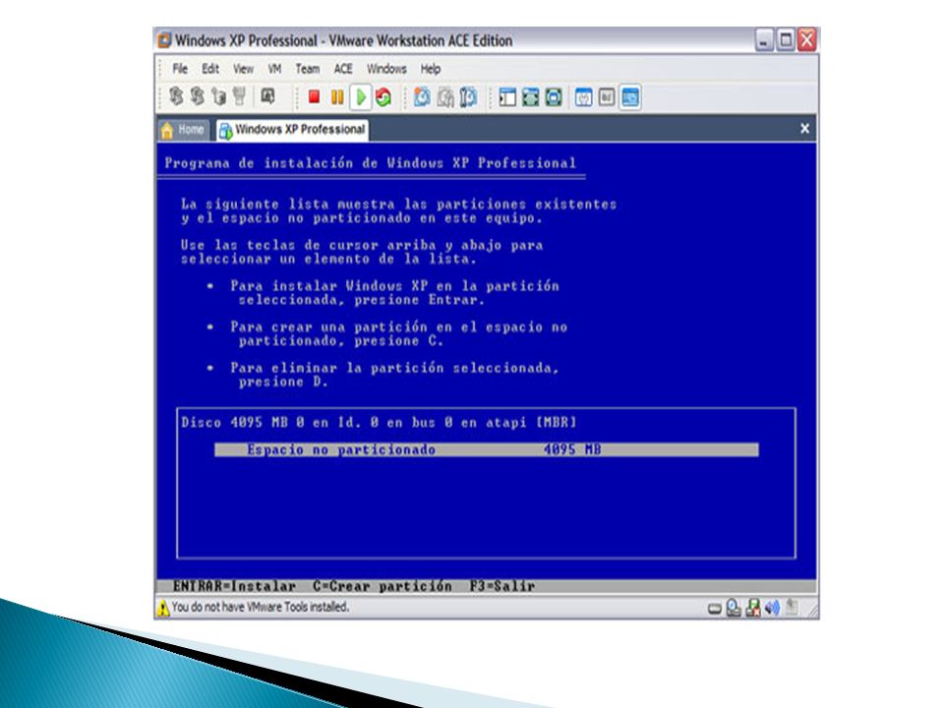The width and height of the screenshot is (944, 708).
Task: Click the grayed Revert to snapshot icon
Action: coord(445,97)
